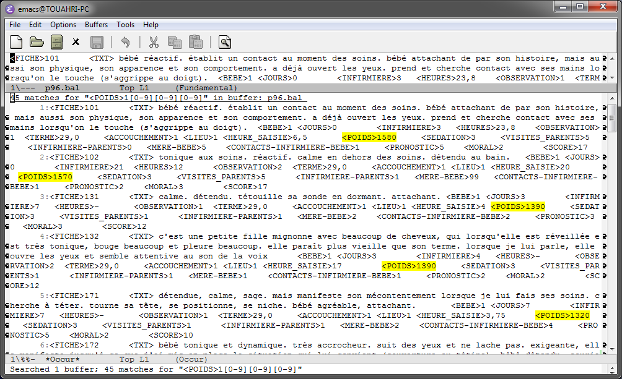The width and height of the screenshot is (622, 379).
Task: Open the Buffers menu list
Action: (x=96, y=25)
